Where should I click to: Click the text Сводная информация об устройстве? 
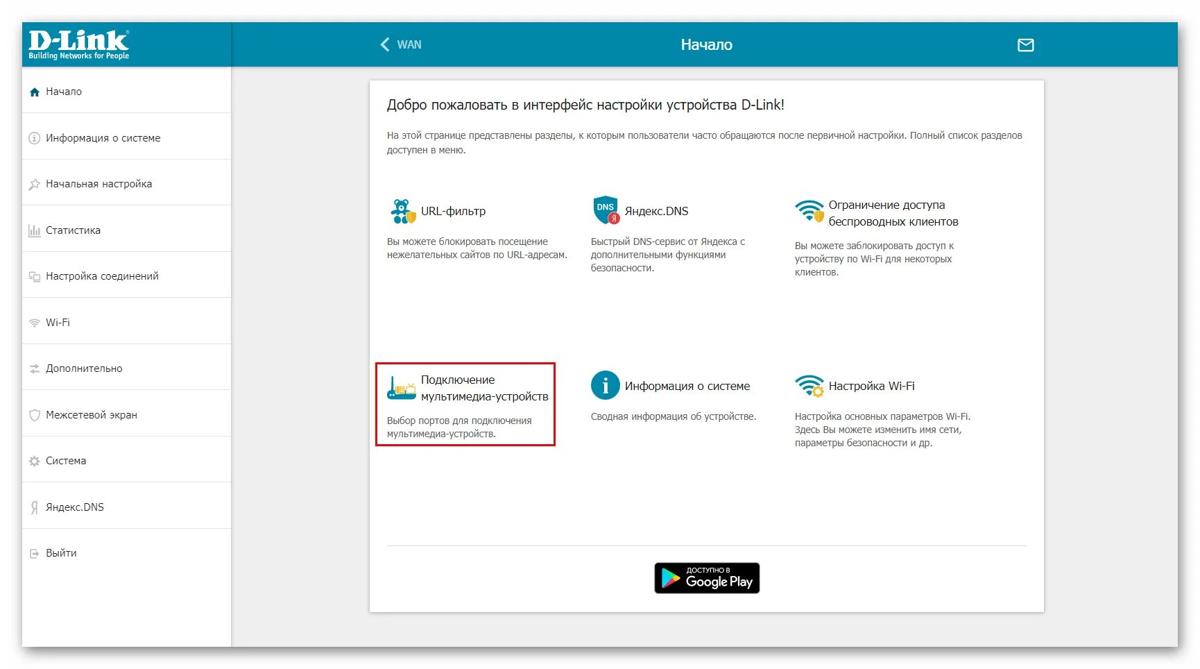(673, 416)
